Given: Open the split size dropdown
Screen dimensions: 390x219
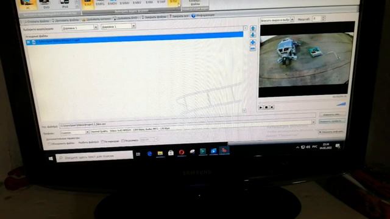Looking at the screenshot, I should click(x=149, y=139).
